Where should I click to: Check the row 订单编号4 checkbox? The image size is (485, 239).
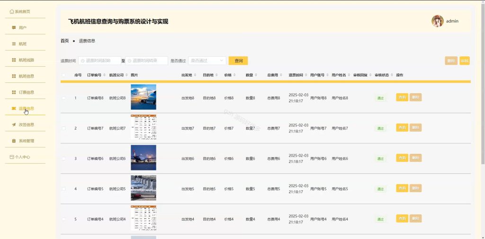pos(64,219)
